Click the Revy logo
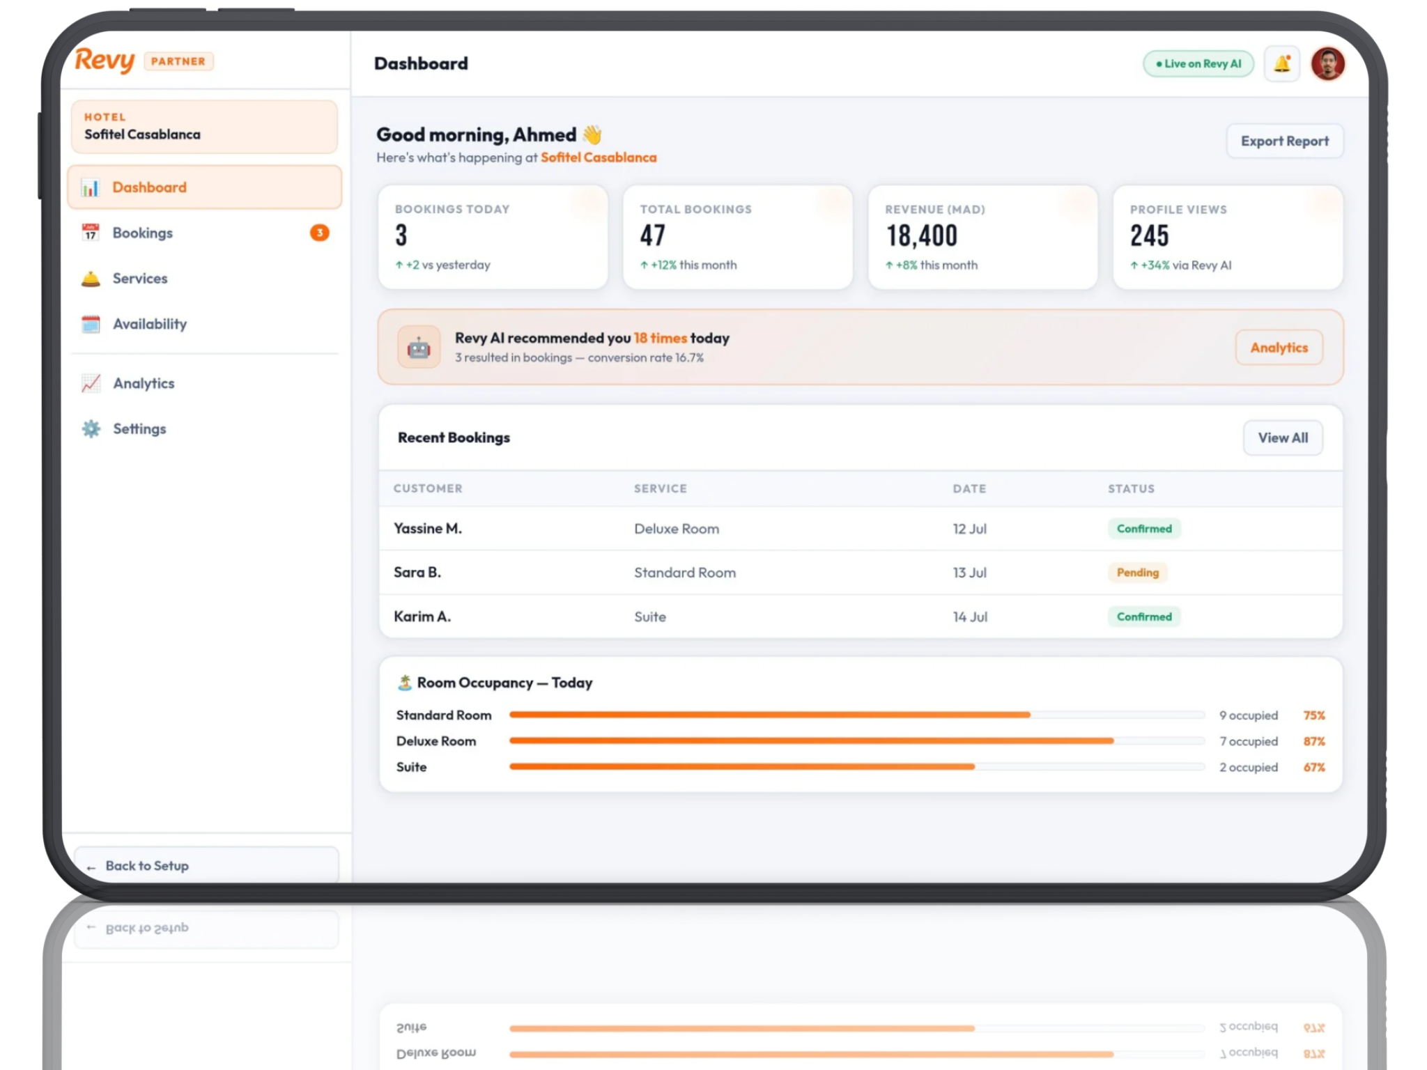Image resolution: width=1427 pixels, height=1070 pixels. click(105, 61)
